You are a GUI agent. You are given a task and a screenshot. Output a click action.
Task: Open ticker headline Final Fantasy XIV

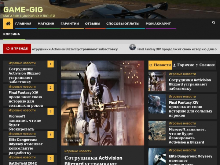177,49
